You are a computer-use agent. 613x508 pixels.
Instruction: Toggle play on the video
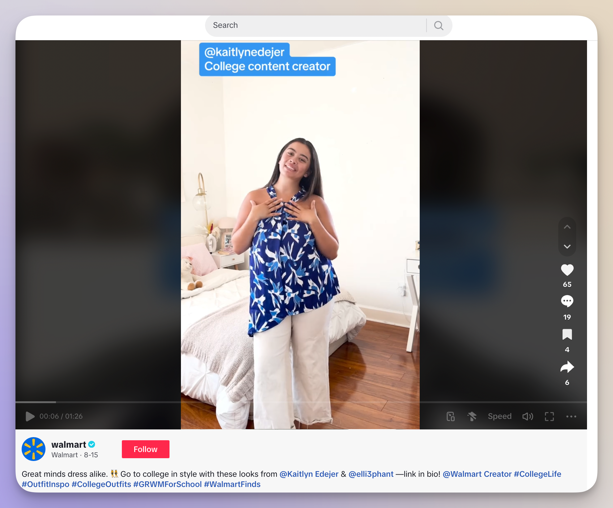click(x=29, y=416)
